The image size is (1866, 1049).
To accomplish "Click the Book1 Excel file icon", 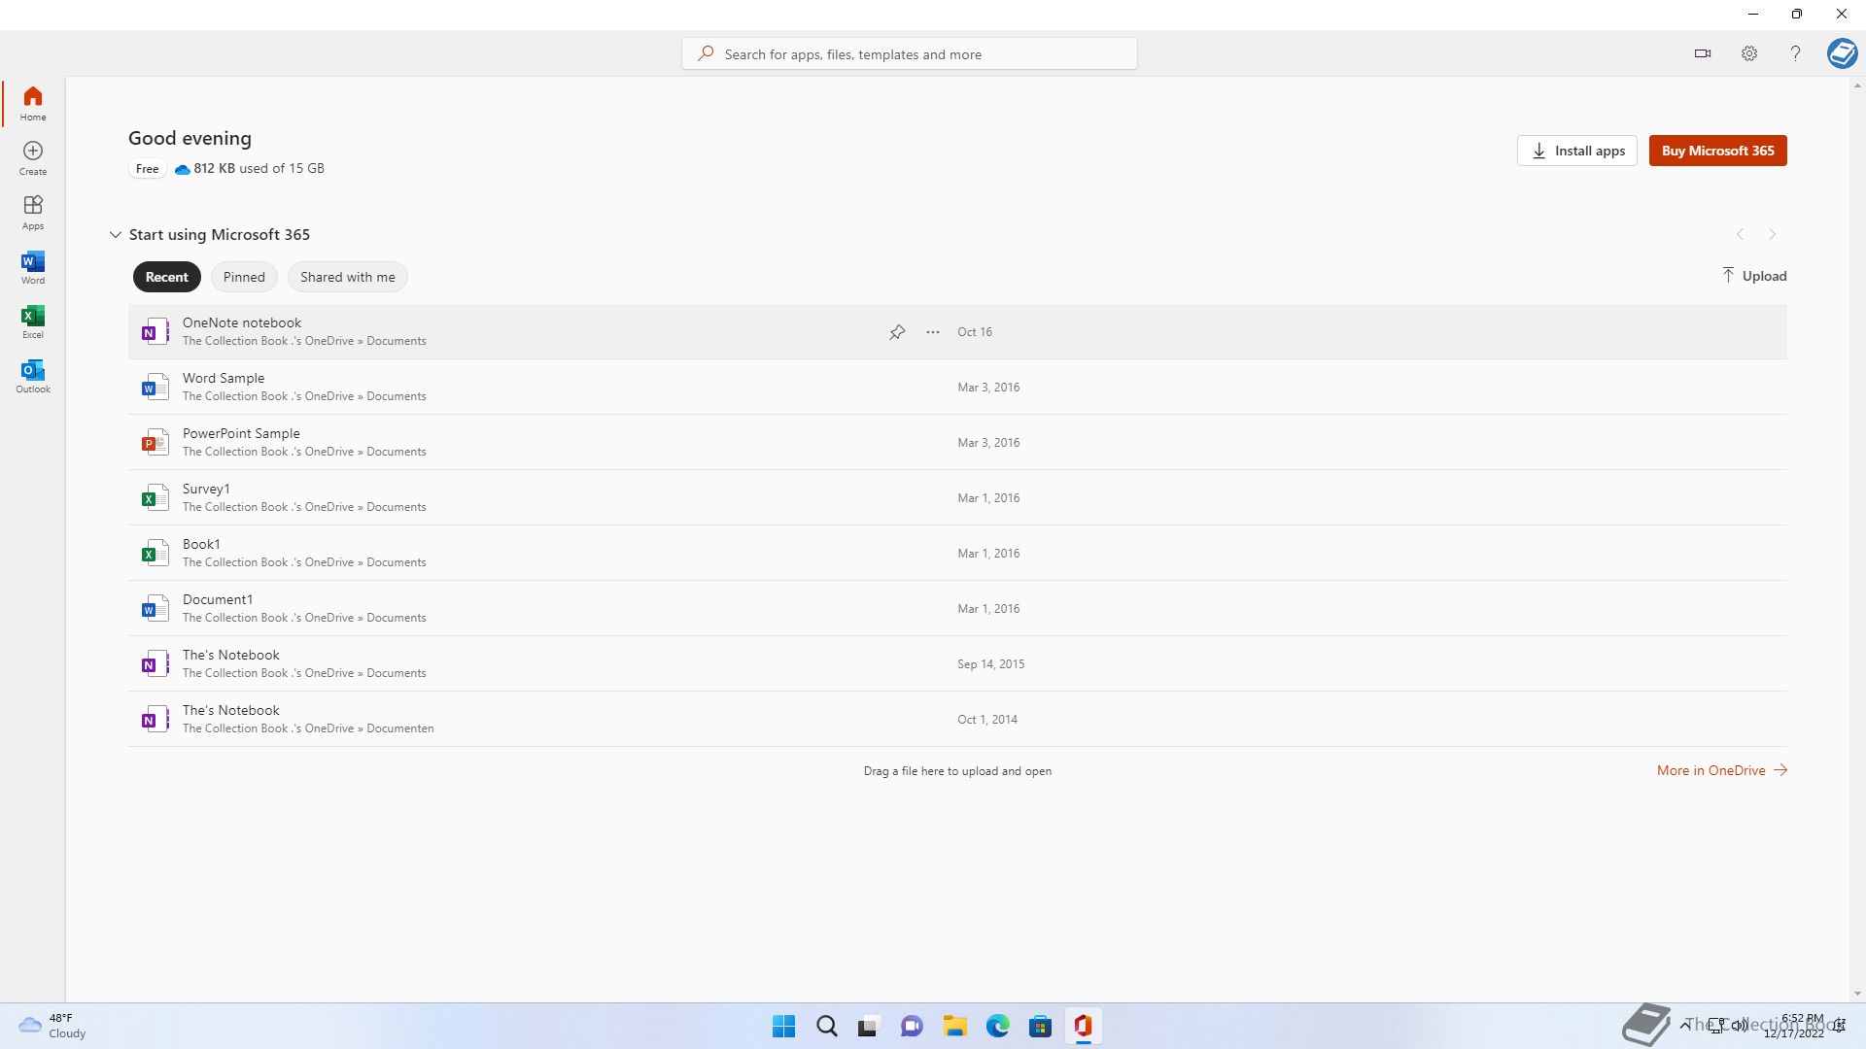I will (155, 553).
